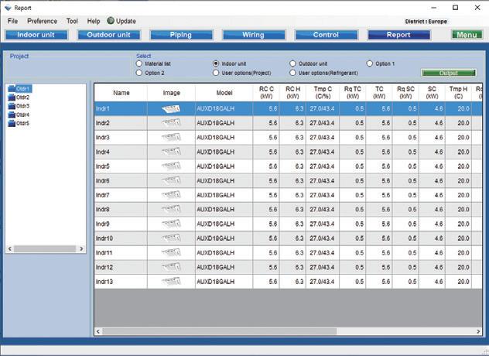
Task: Click the unit image in Indr5 row
Action: (x=171, y=166)
